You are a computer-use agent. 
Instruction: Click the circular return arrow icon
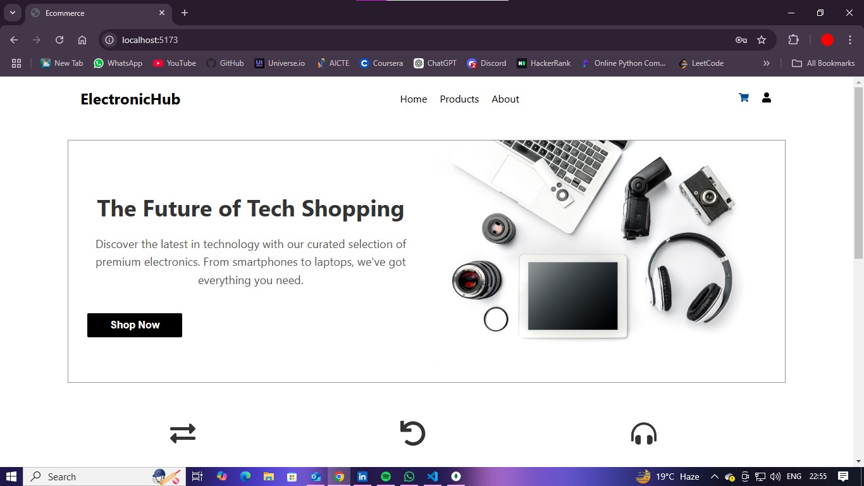(412, 433)
